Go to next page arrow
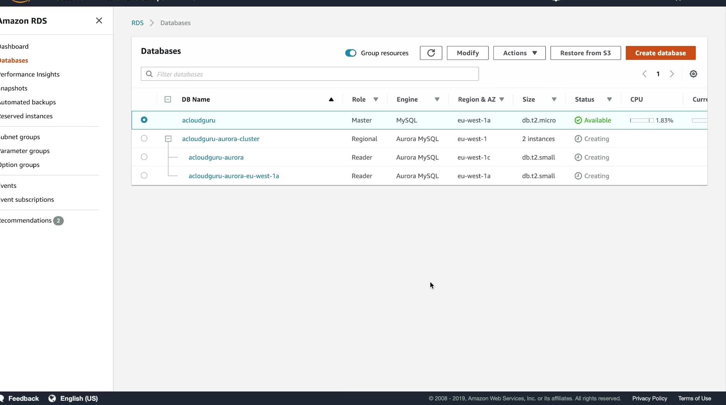The image size is (726, 405). (x=672, y=74)
